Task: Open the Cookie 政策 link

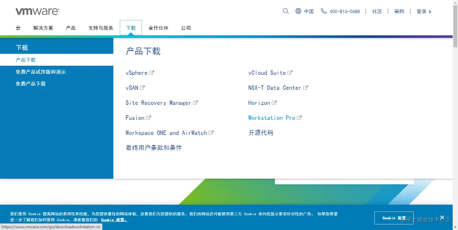Action: click(x=115, y=220)
